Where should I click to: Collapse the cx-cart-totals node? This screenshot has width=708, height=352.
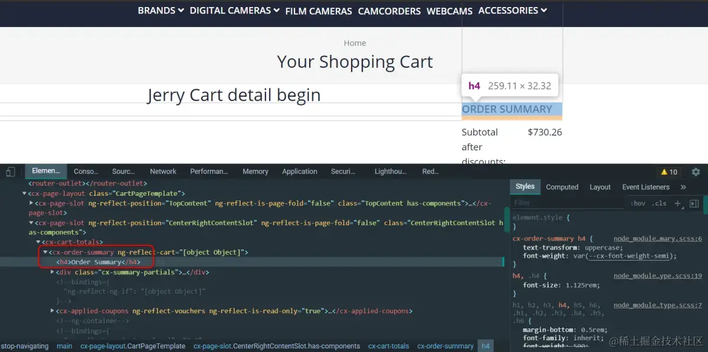tap(38, 242)
